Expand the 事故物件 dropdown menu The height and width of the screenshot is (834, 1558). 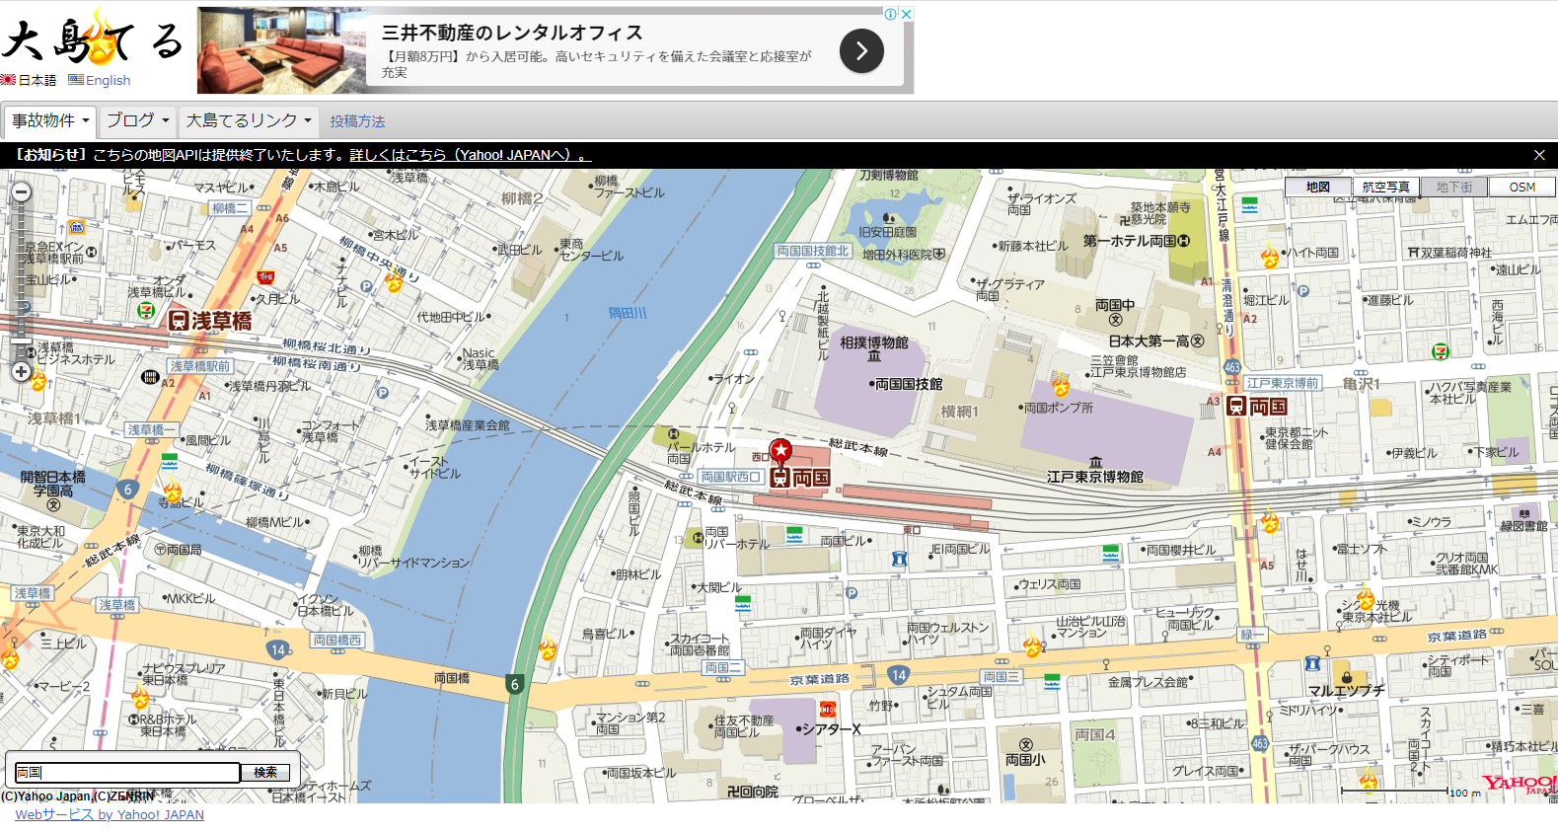[49, 120]
